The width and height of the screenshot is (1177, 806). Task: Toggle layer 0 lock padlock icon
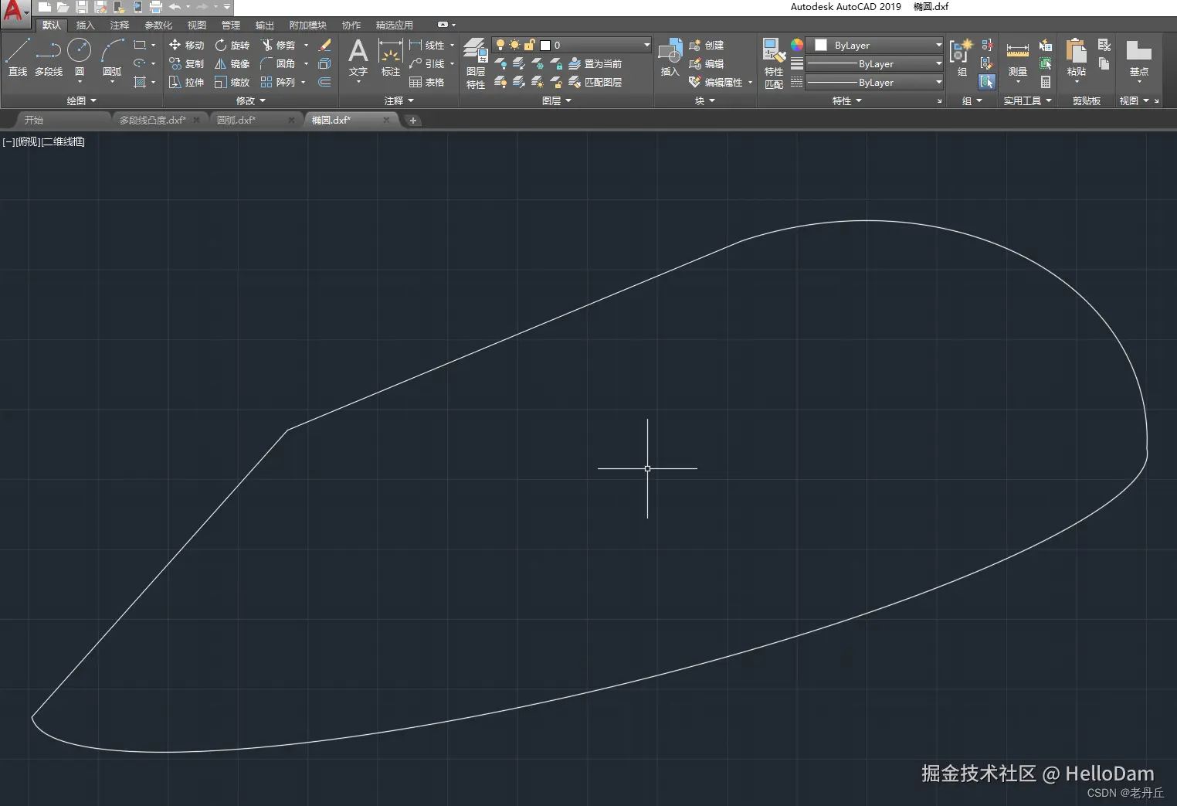coord(529,45)
